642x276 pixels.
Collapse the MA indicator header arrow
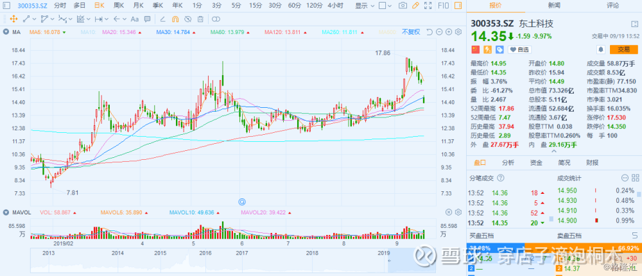7,31
